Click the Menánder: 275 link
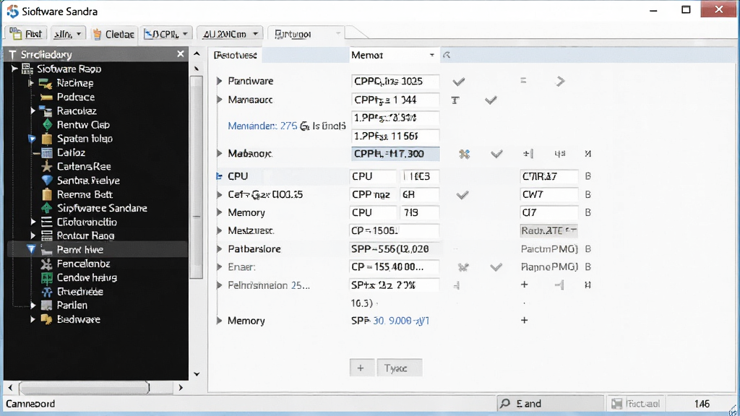 coord(262,126)
